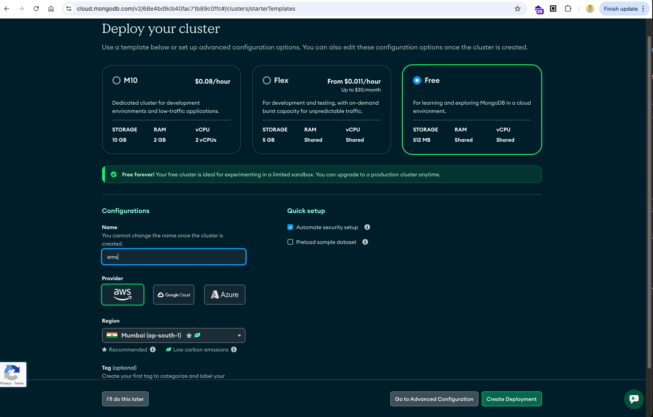653x417 pixels.
Task: Select the M10 cluster radio button
Action: 117,80
